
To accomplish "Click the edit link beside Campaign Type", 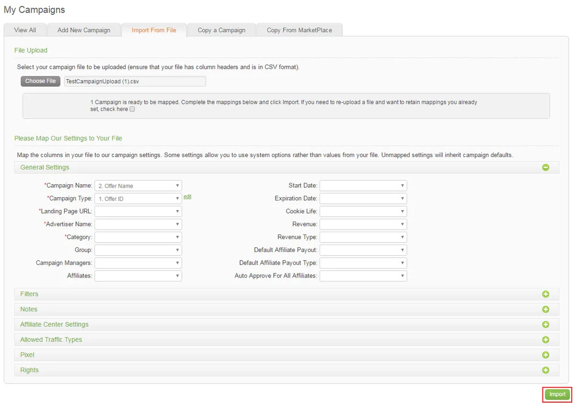I will pos(187,196).
